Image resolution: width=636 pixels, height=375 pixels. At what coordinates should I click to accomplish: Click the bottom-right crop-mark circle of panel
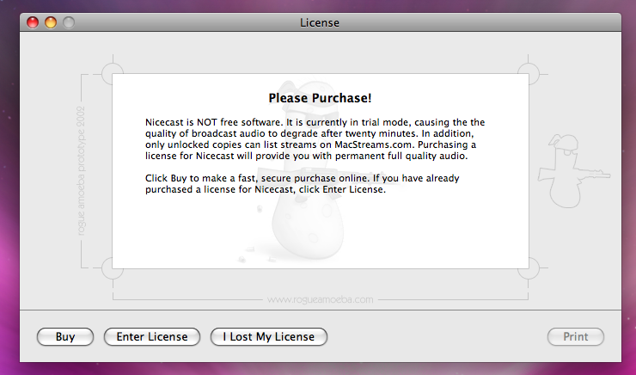(x=528, y=267)
